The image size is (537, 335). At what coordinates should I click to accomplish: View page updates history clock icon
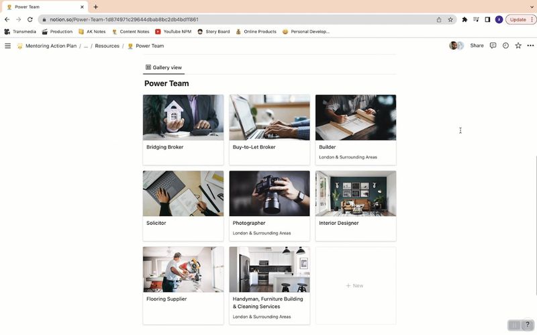click(x=505, y=46)
